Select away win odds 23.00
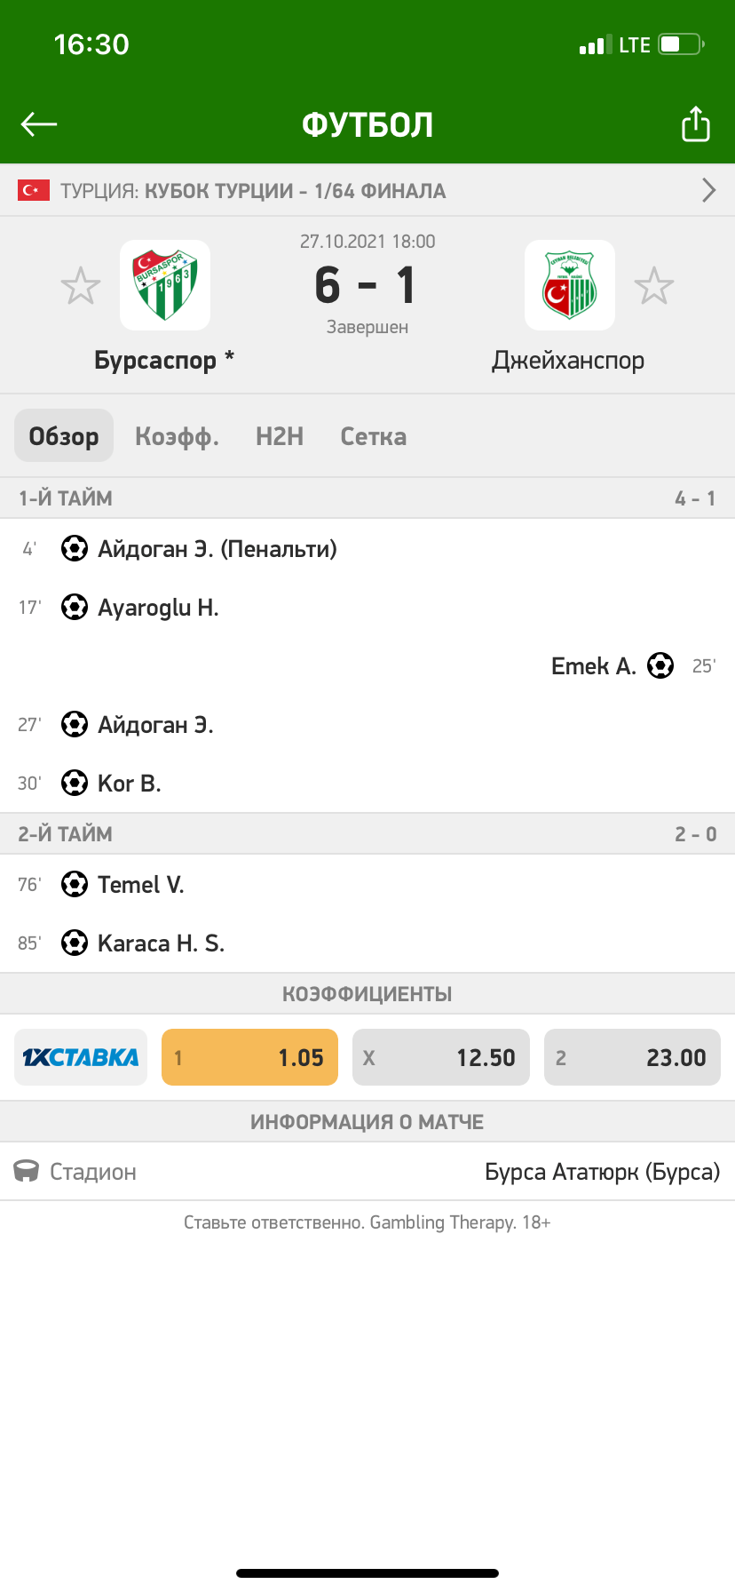This screenshot has height=1592, width=735. pyautogui.click(x=632, y=1057)
